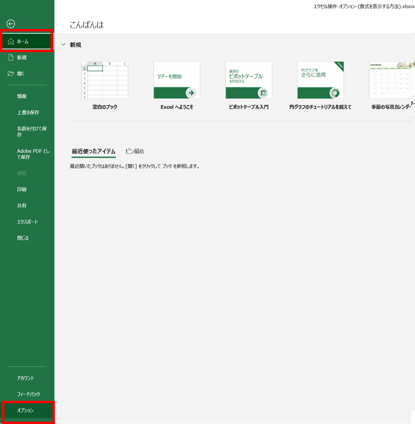Switch to the ピン留め tab
This screenshot has height=424, width=415.
pyautogui.click(x=135, y=151)
